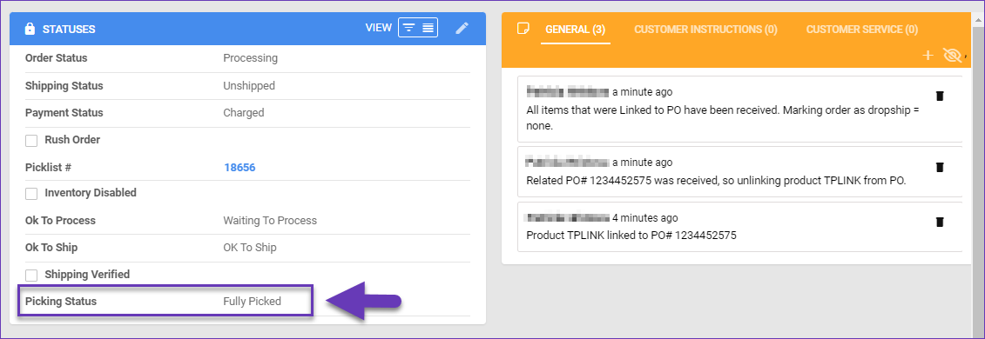Select the Order Status 'Processing' value

tap(250, 58)
